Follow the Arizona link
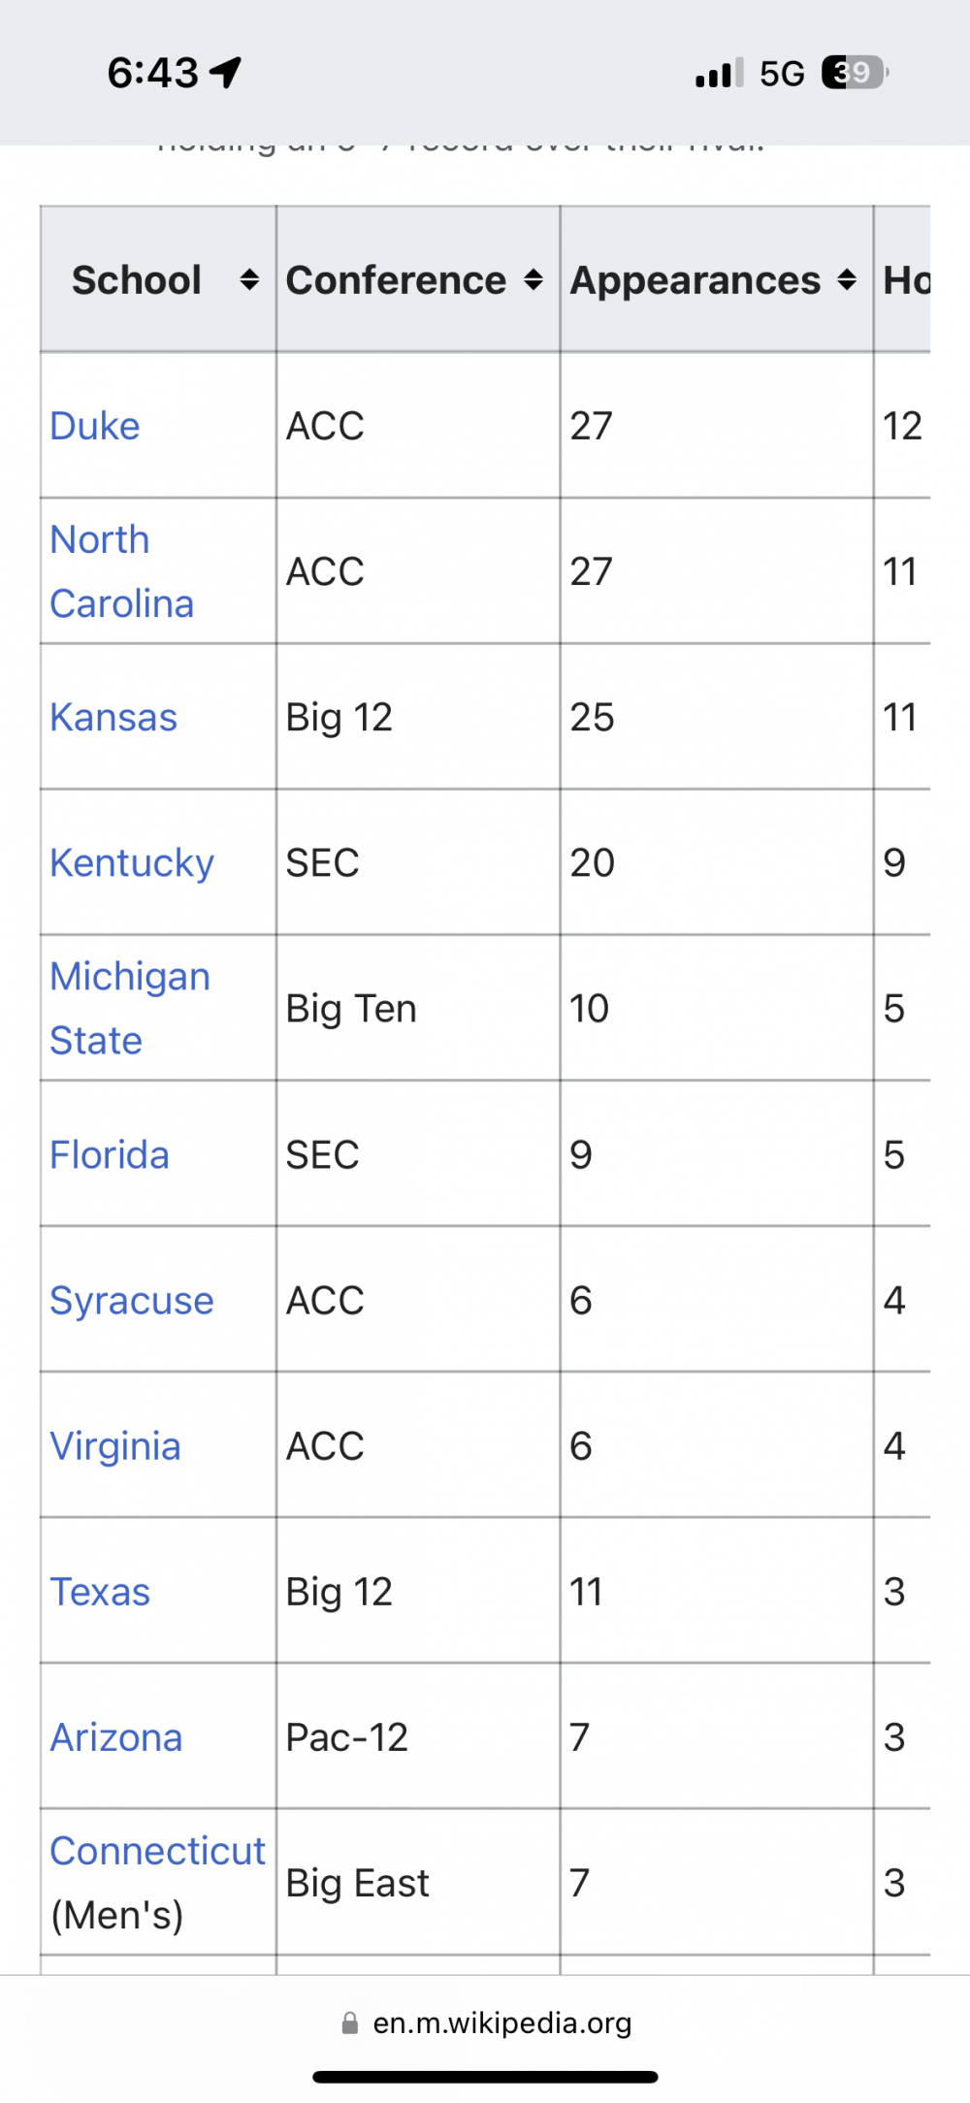This screenshot has width=970, height=2103. pos(116,1737)
